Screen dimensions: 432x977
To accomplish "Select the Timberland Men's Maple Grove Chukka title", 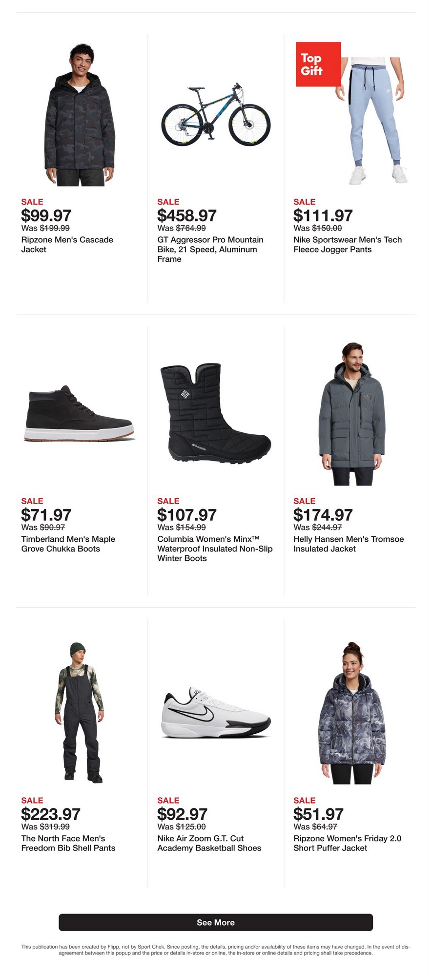I will coord(68,544).
